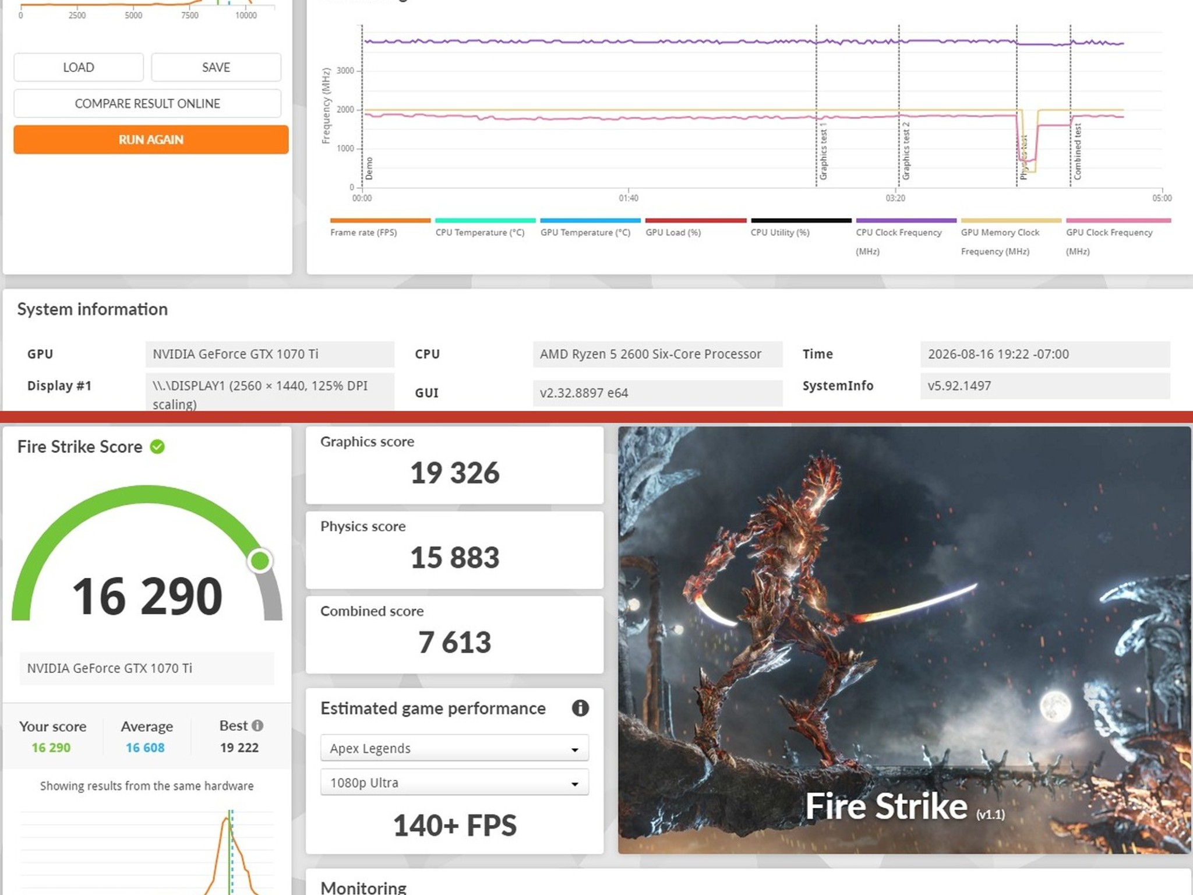Click the Fire Strike preview image

[x=904, y=640]
